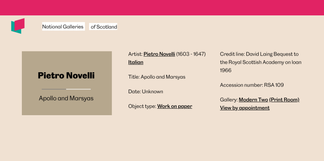The height and width of the screenshot is (161, 324).
Task: Click the divider line in the thumbnail
Action: click(x=66, y=89)
